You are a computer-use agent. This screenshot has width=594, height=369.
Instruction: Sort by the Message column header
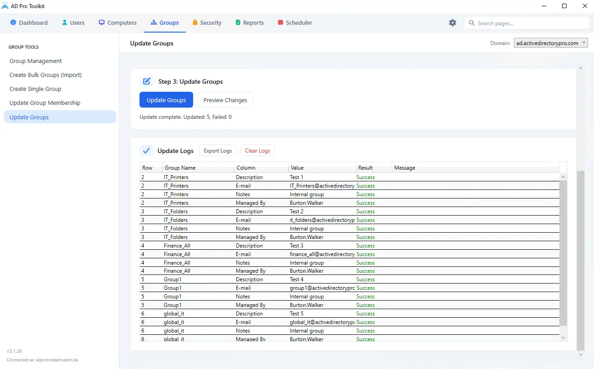pyautogui.click(x=475, y=168)
